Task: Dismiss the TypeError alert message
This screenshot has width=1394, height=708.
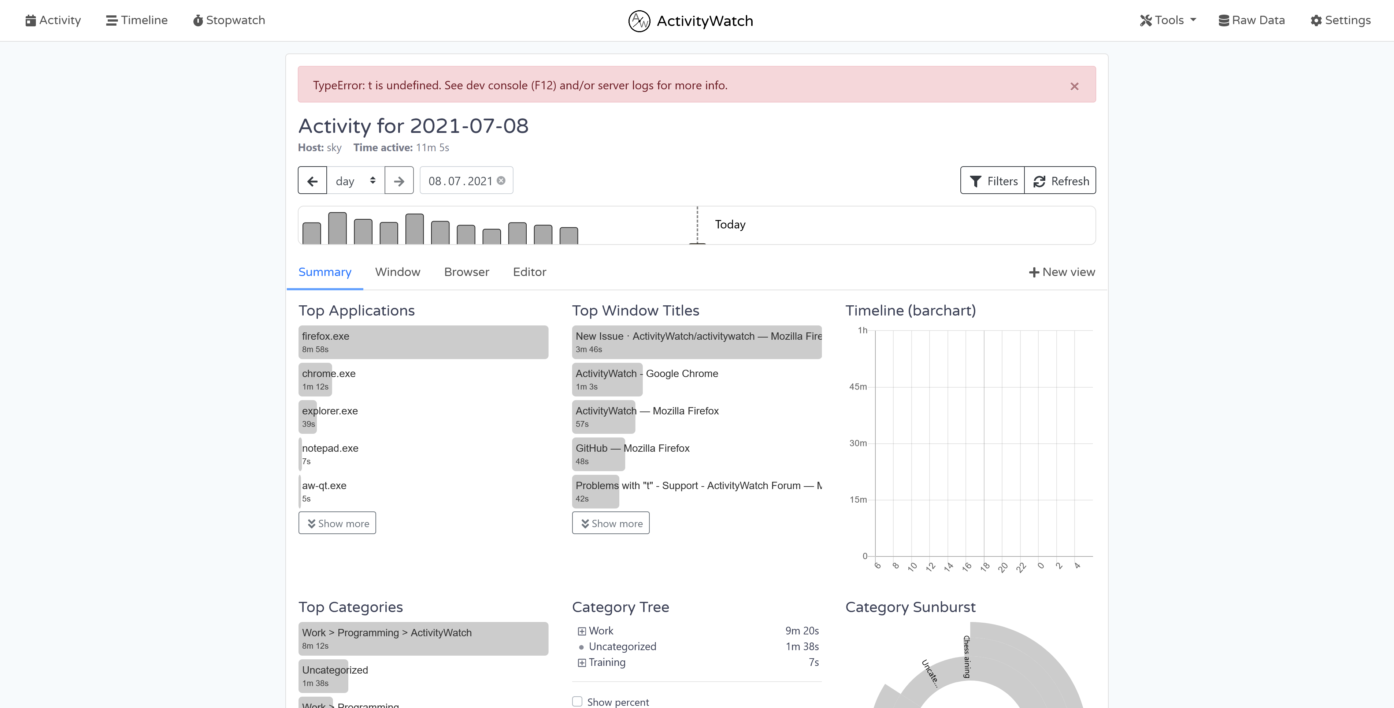Action: 1075,86
